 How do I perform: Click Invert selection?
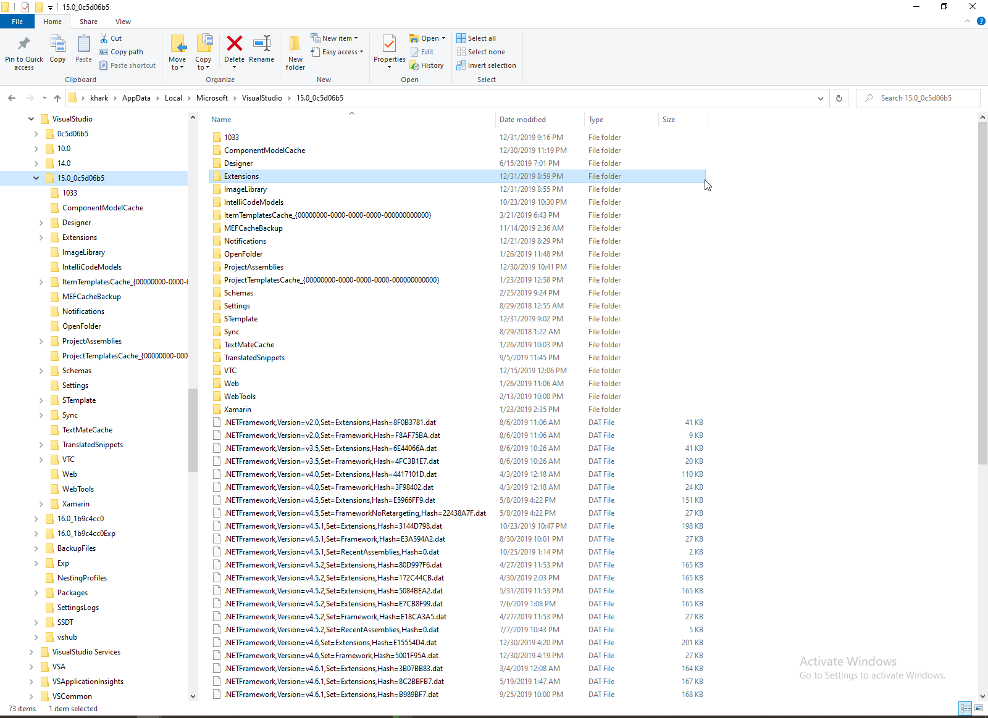pyautogui.click(x=487, y=65)
